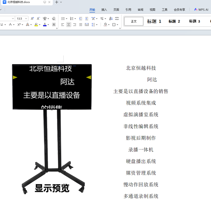The height and width of the screenshot is (211, 211).
Task: Expand the underline style arrow
Action: (5, 25)
